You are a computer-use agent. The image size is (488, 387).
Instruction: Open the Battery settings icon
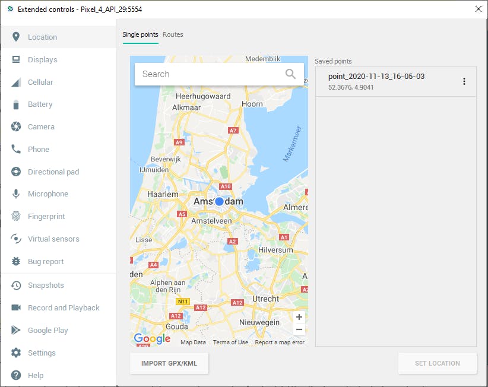pos(16,104)
